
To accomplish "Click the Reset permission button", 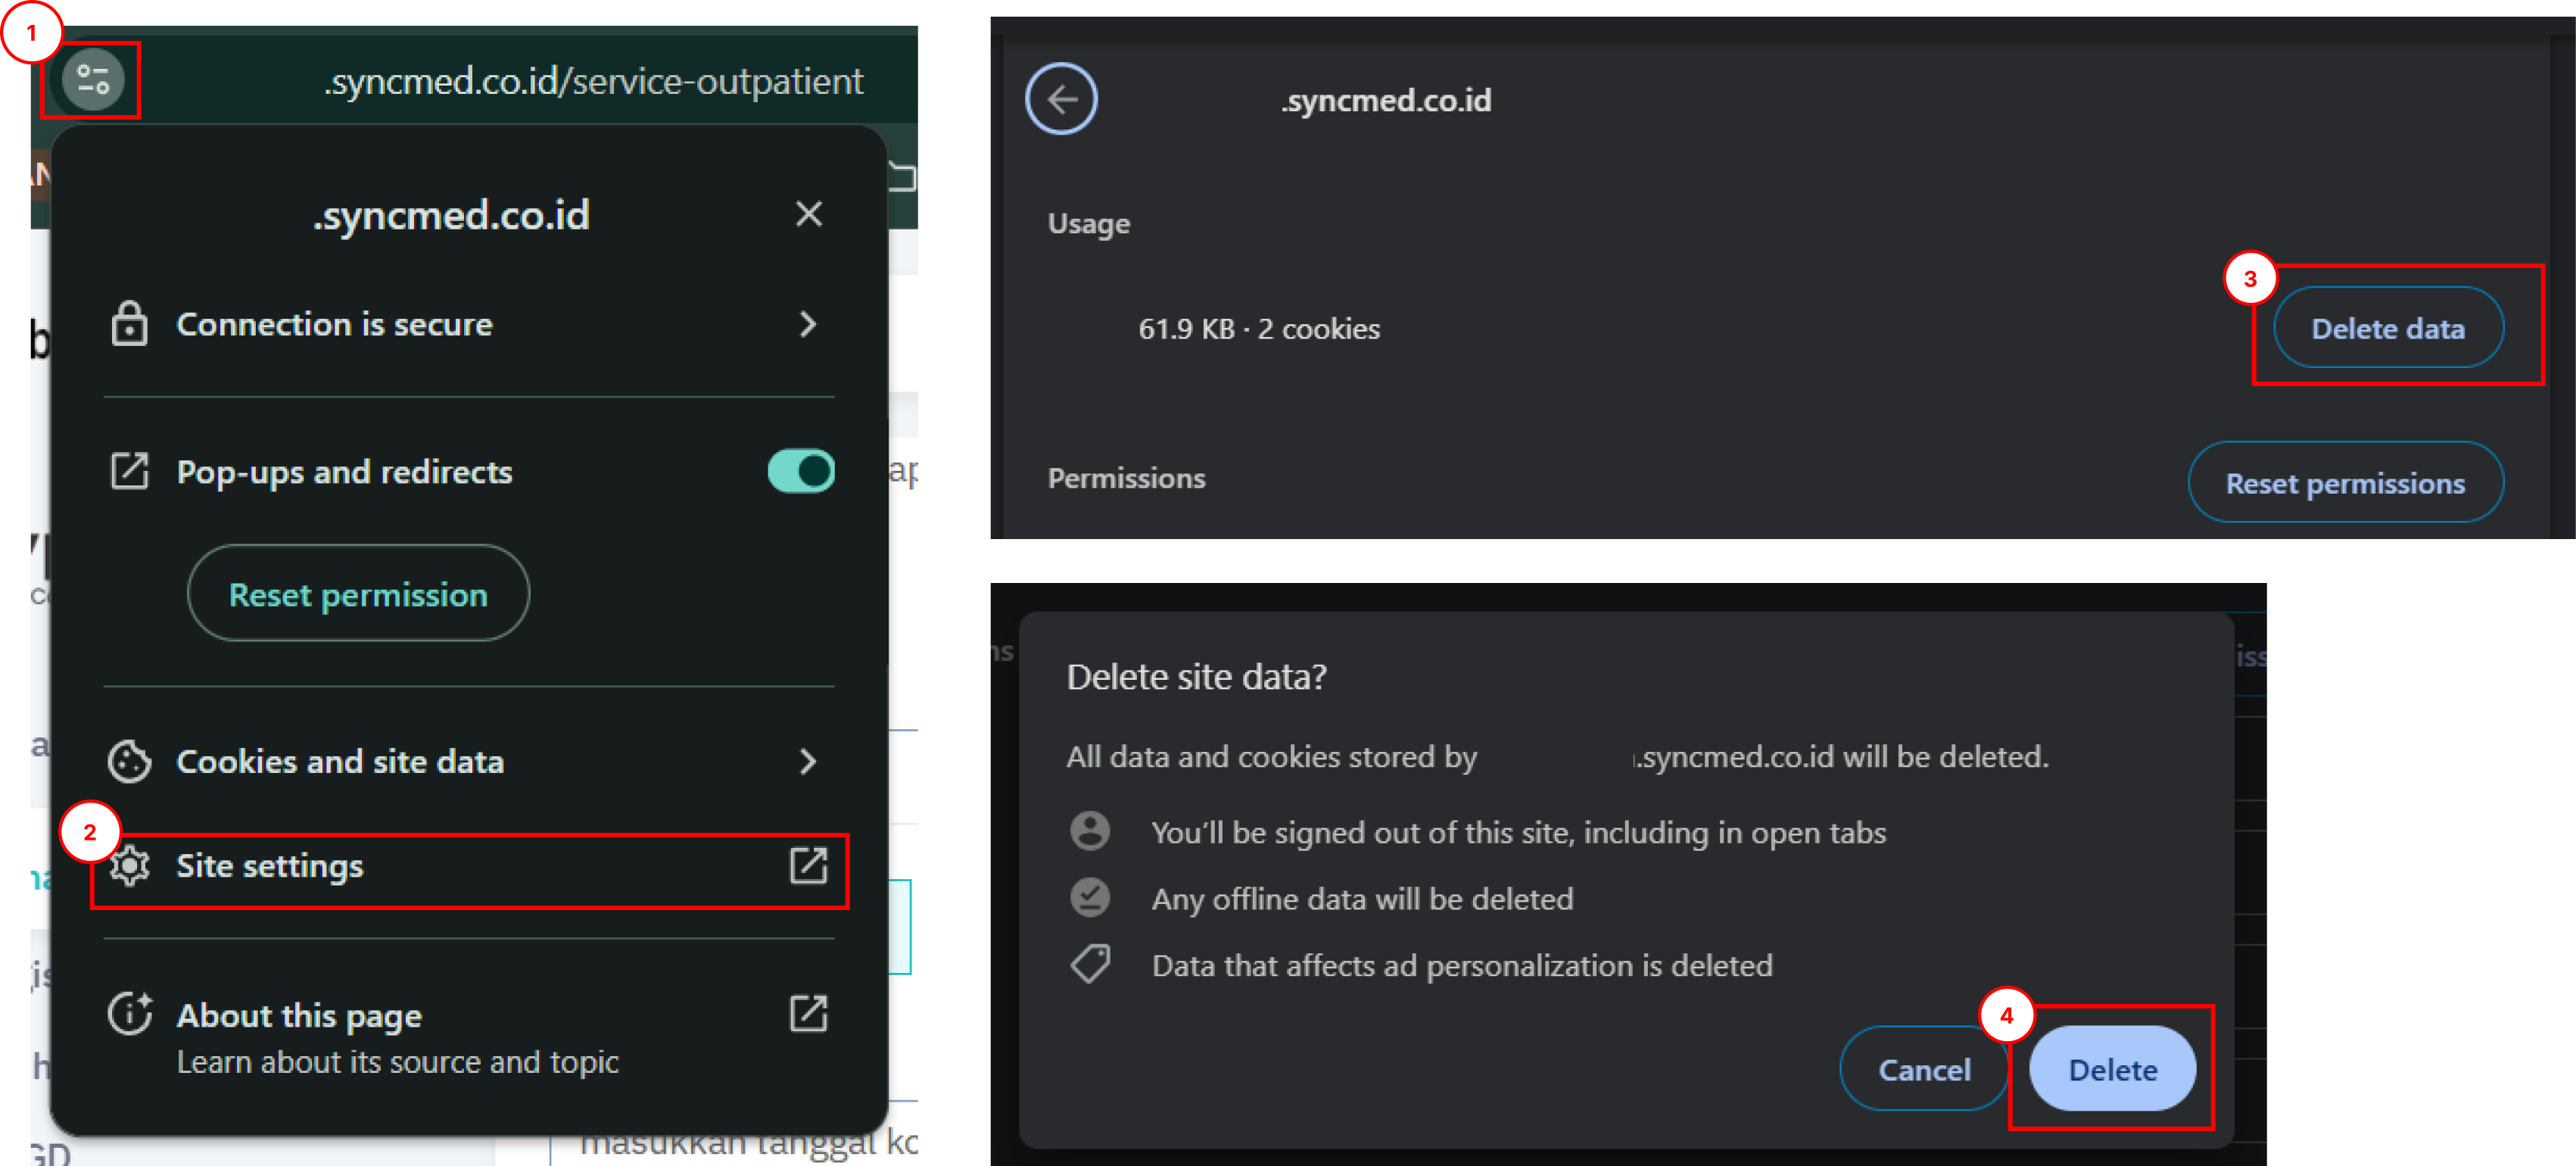I will coord(358,594).
